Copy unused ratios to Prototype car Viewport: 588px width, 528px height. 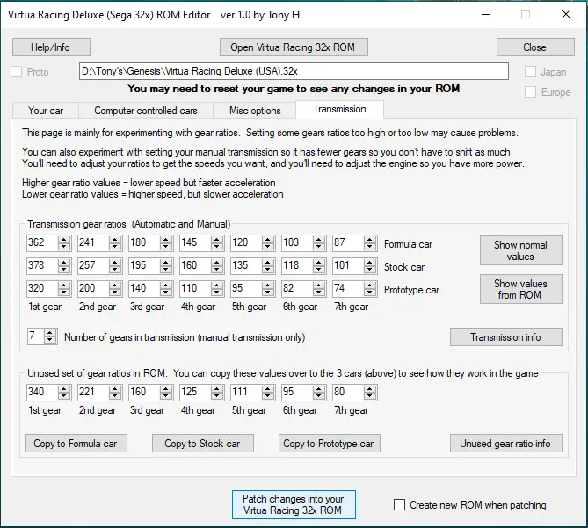pyautogui.click(x=329, y=444)
